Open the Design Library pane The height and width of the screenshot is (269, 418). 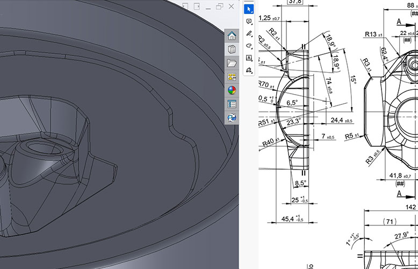click(232, 49)
